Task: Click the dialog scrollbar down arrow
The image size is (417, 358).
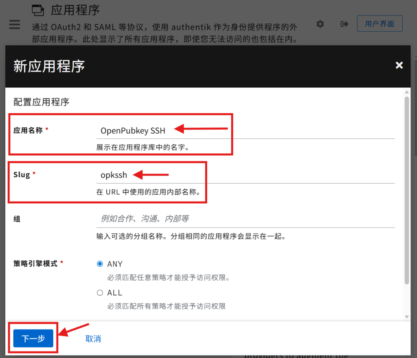Action: click(406, 316)
